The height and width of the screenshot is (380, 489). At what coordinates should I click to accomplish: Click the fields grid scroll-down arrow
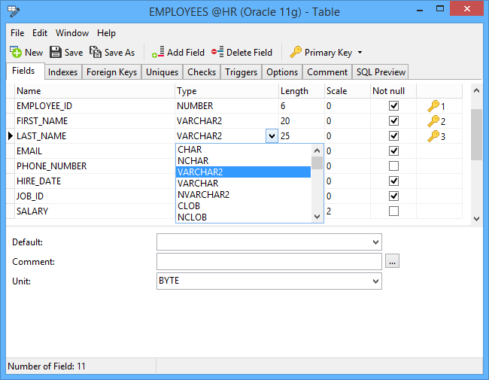point(476,219)
